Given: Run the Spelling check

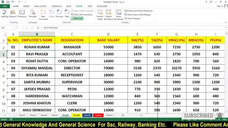Looking at the screenshot, I should point(4,14).
